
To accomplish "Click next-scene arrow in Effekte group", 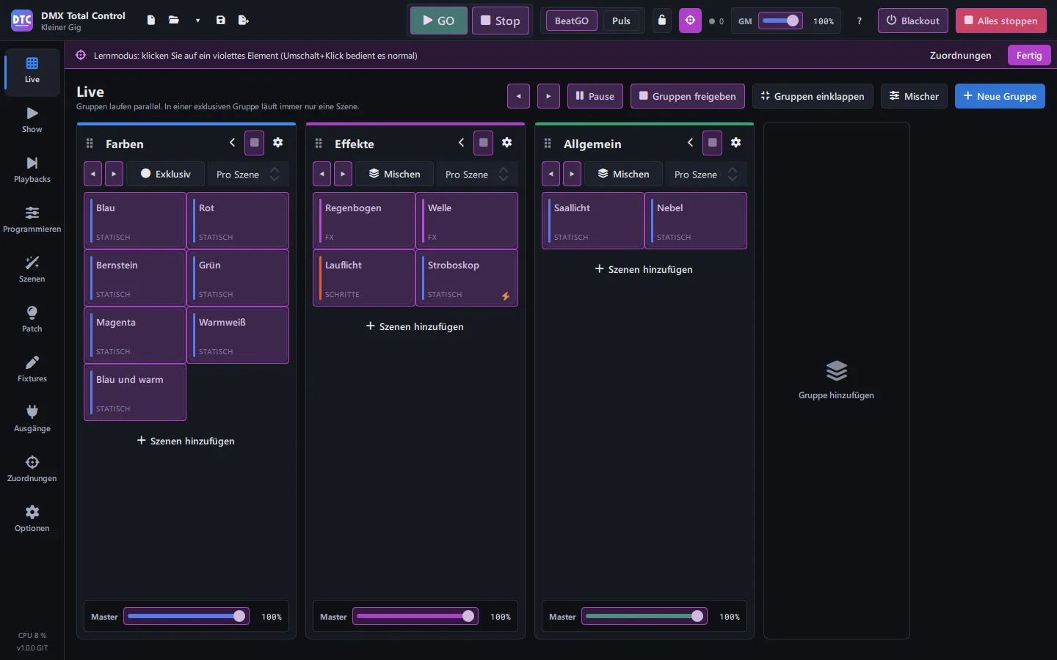I will 343,175.
